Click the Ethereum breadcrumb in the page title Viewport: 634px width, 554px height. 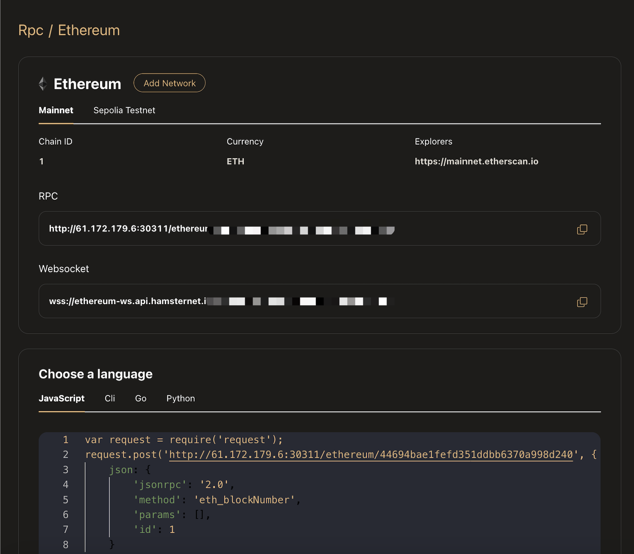click(89, 30)
